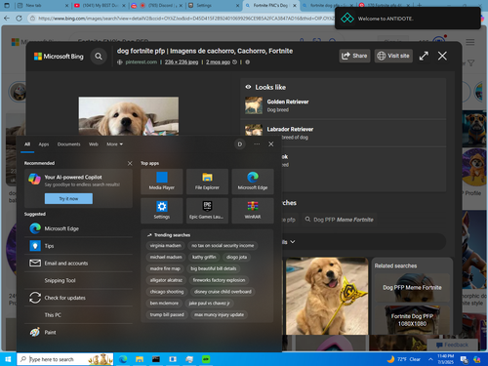The image size is (488, 366).
Task: Open Paint from Suggested list
Action: click(x=78, y=332)
